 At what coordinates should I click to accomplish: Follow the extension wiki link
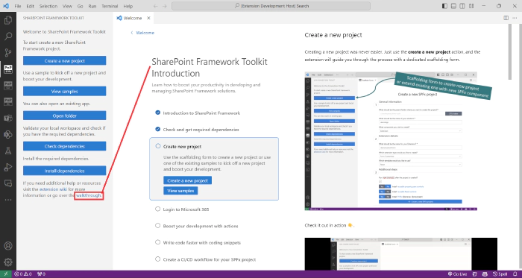click(53, 189)
